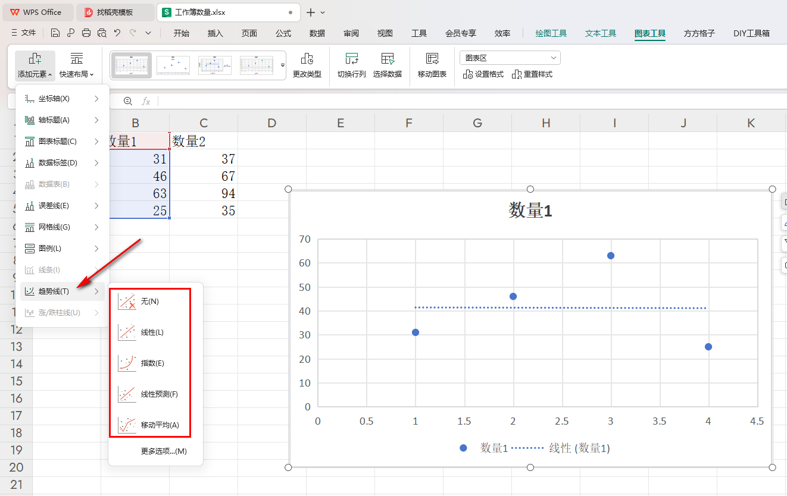Switch to the 找稻壳模板 tab
Screen dimensions: 787x496
pyautogui.click(x=115, y=12)
